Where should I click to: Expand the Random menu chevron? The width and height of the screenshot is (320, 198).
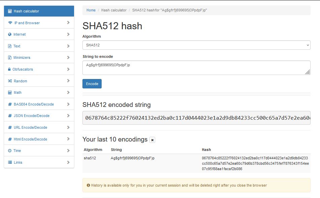click(68, 81)
